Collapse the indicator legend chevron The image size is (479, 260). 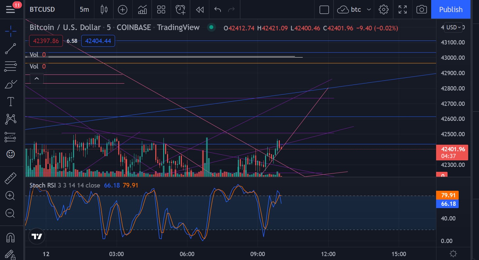click(x=37, y=78)
